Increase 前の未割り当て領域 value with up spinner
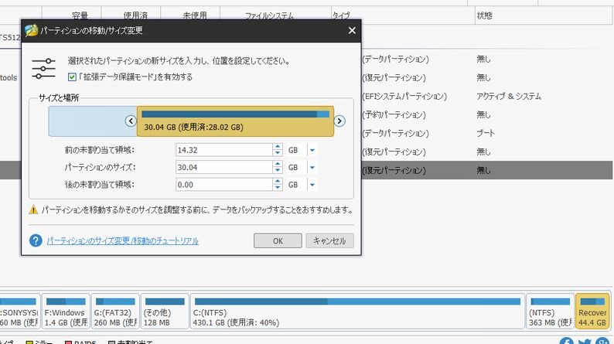 [277, 146]
